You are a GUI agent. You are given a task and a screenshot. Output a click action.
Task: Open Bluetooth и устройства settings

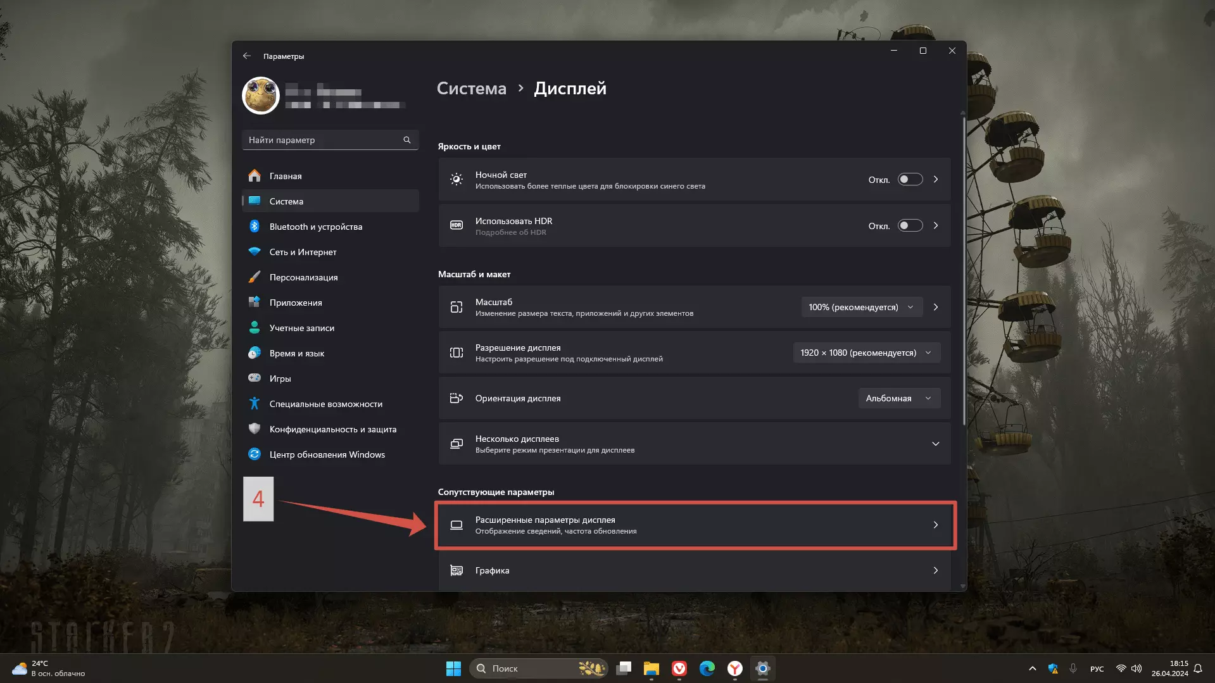tap(330, 227)
